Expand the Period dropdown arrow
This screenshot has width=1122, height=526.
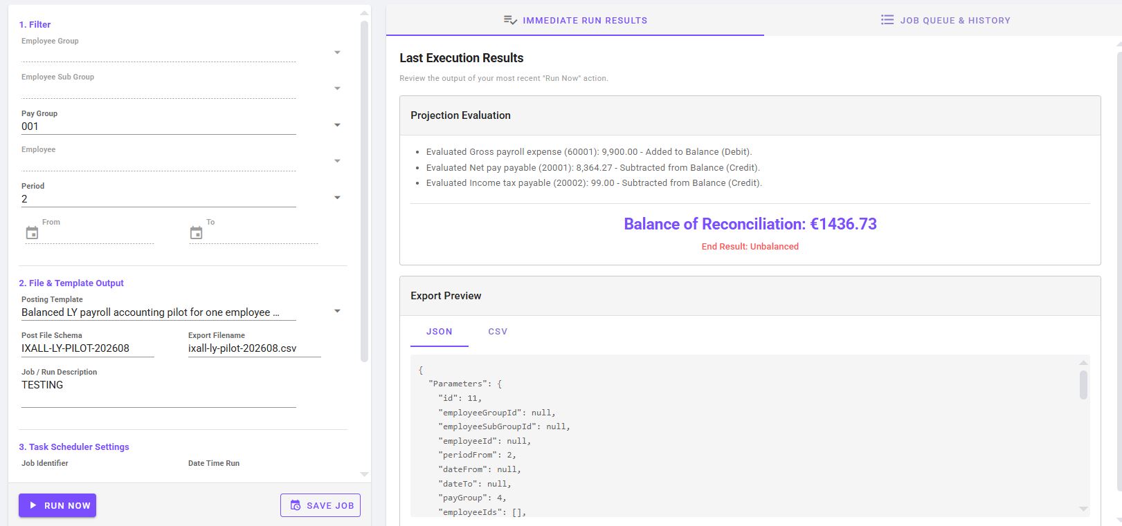click(337, 198)
